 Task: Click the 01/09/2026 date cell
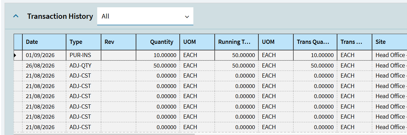(44, 55)
